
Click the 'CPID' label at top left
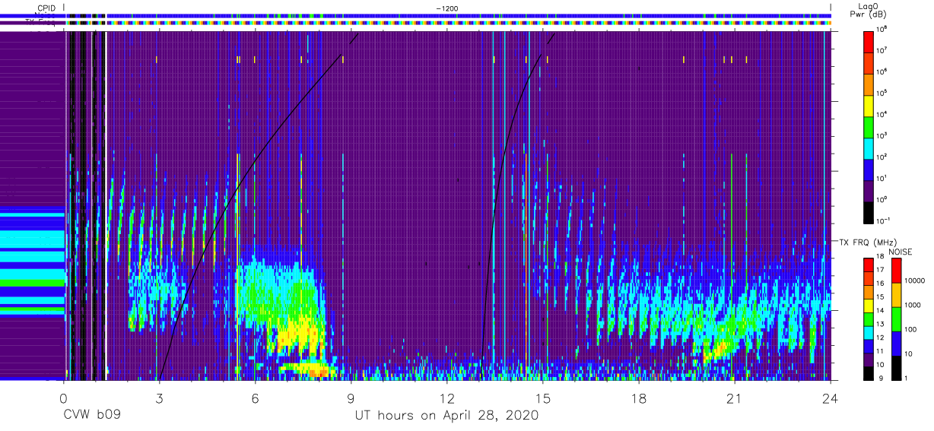coord(46,8)
